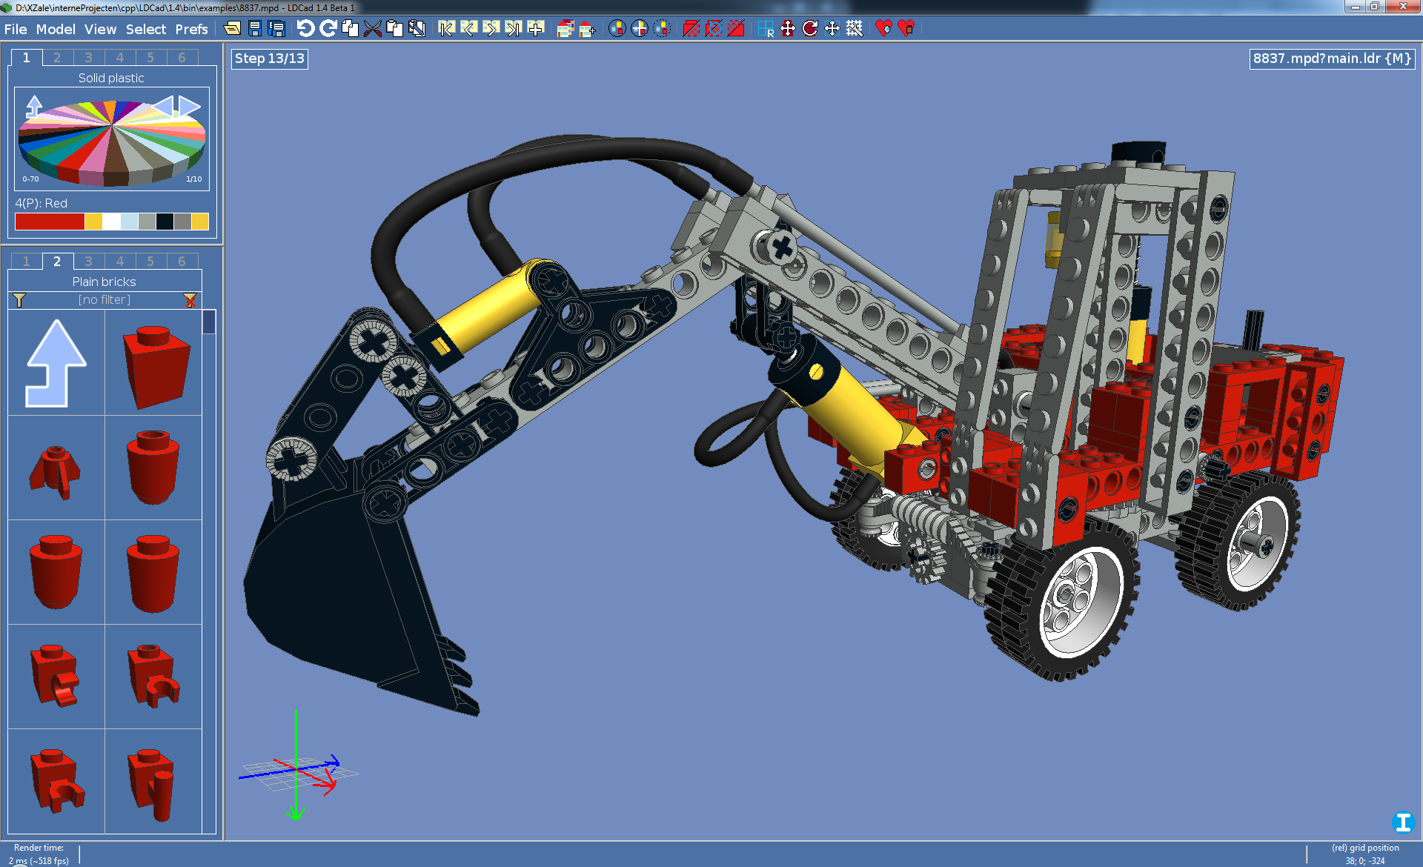
Task: Show next color wheel page with right arrow
Action: tap(190, 107)
